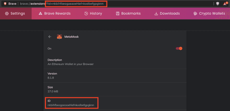Viewport: 230px width, 111px height.
Task: Turn off the MetaMask extension toggle
Action: tap(179, 48)
